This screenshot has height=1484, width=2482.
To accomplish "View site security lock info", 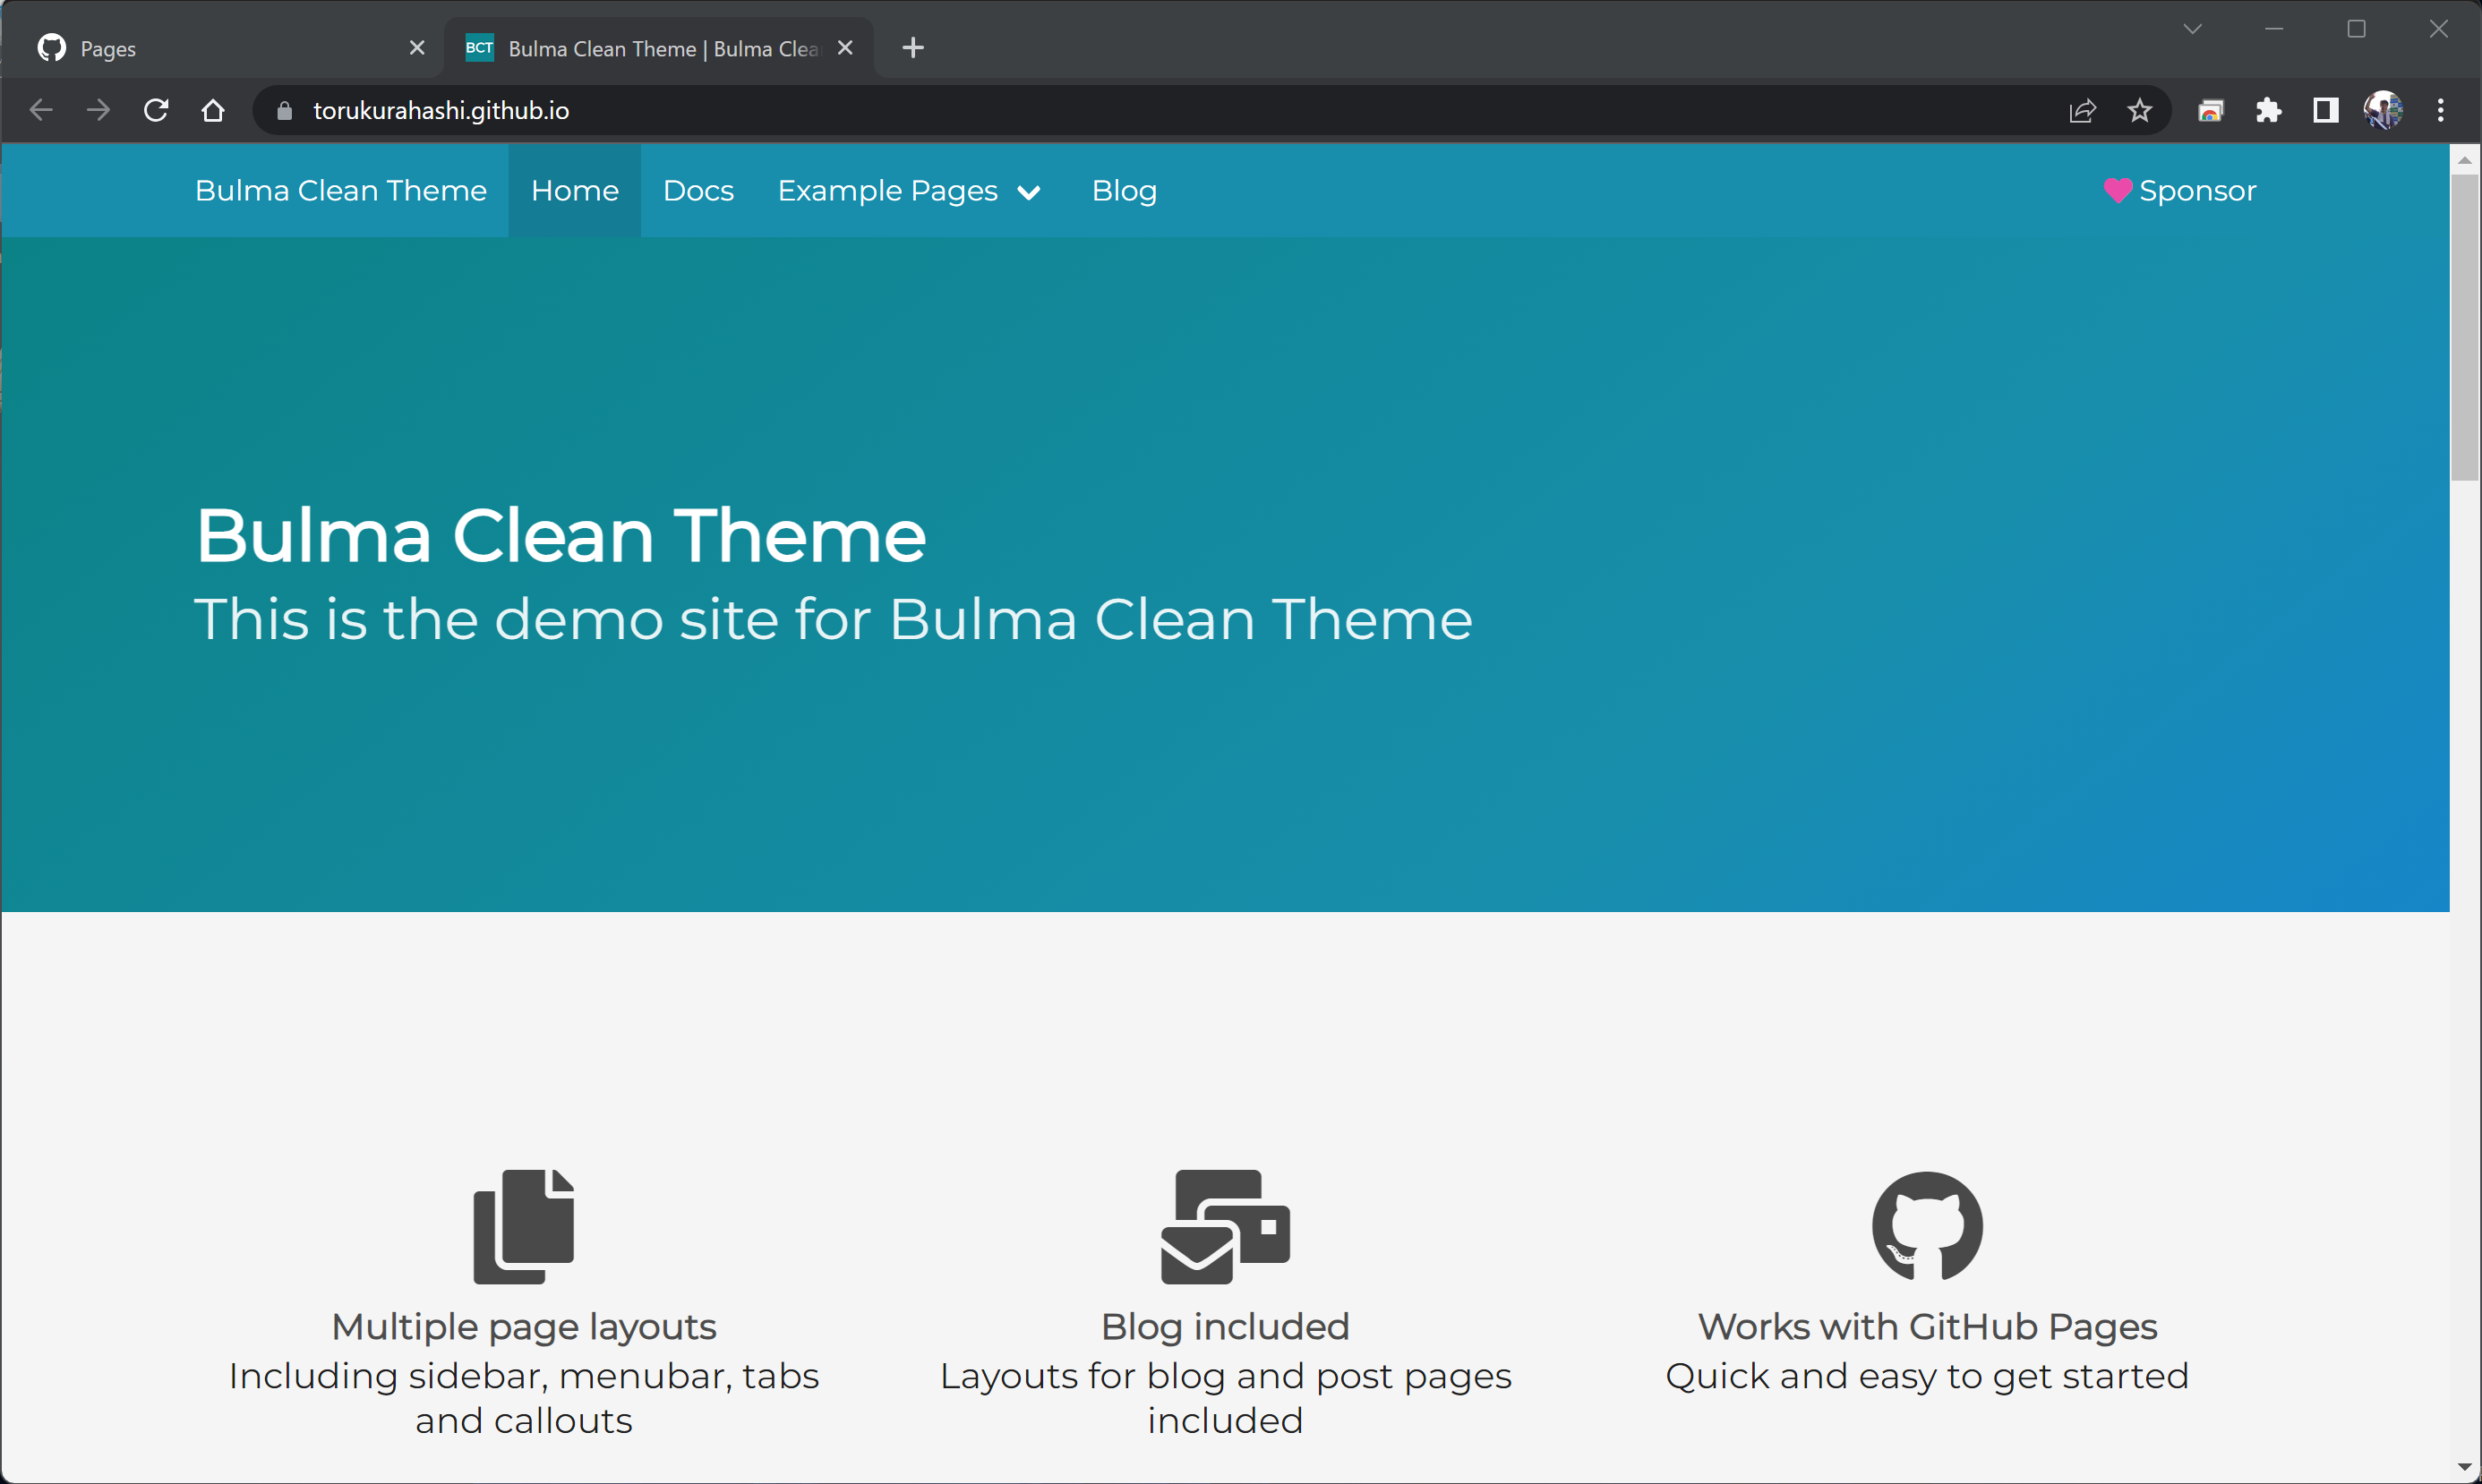I will click(284, 111).
